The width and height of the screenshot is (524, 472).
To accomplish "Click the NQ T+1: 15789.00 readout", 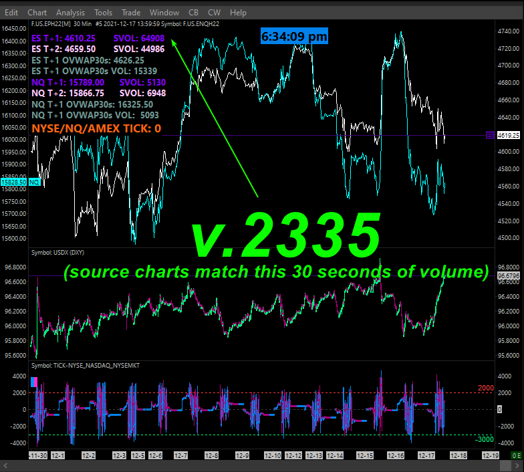I will pyautogui.click(x=68, y=82).
